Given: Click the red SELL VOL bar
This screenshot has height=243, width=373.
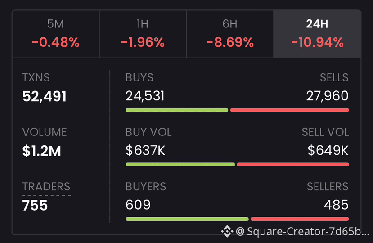Looking at the screenshot, I should click(x=293, y=164).
